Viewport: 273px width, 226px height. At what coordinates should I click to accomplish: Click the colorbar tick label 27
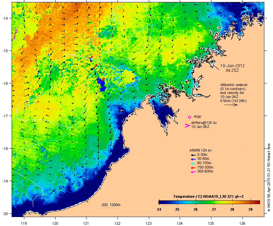(x=214, y=209)
